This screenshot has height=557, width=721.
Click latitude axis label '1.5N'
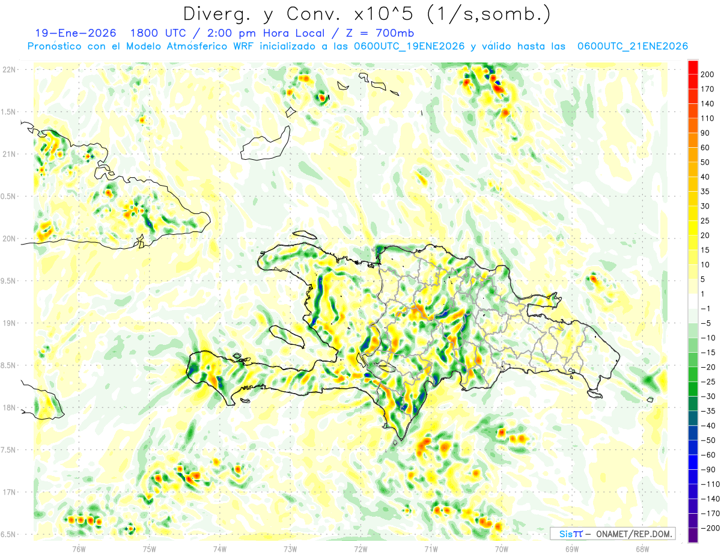click(8, 112)
